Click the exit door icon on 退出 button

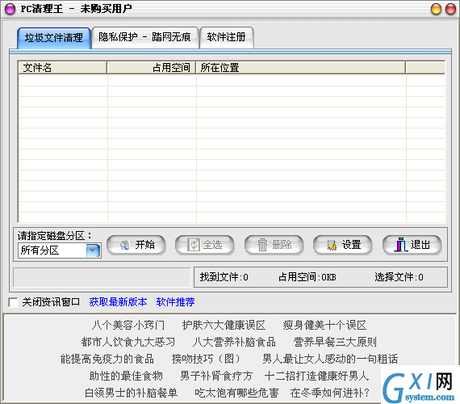tap(401, 245)
